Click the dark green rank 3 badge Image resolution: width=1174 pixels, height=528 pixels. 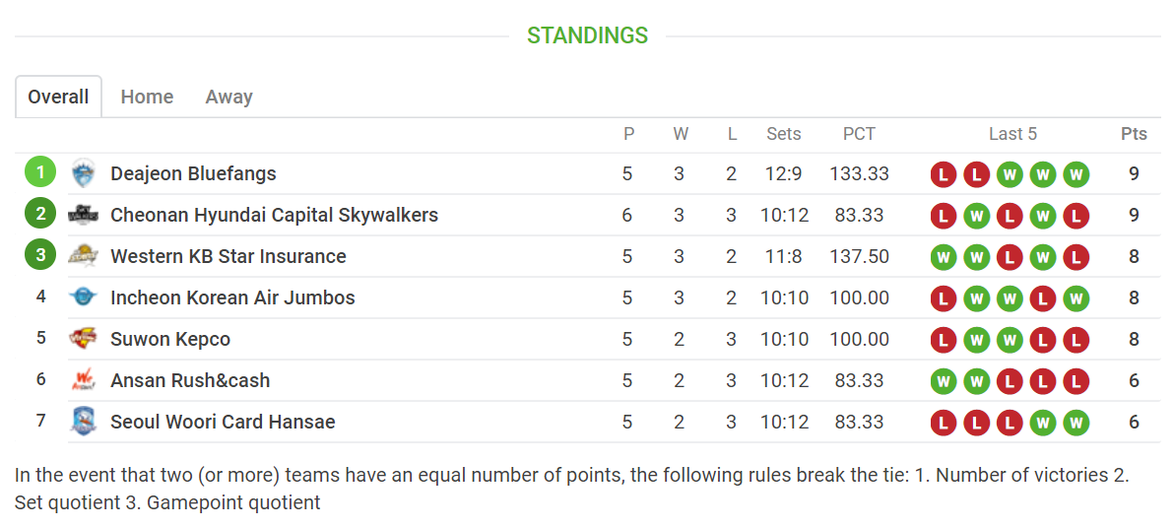(40, 256)
